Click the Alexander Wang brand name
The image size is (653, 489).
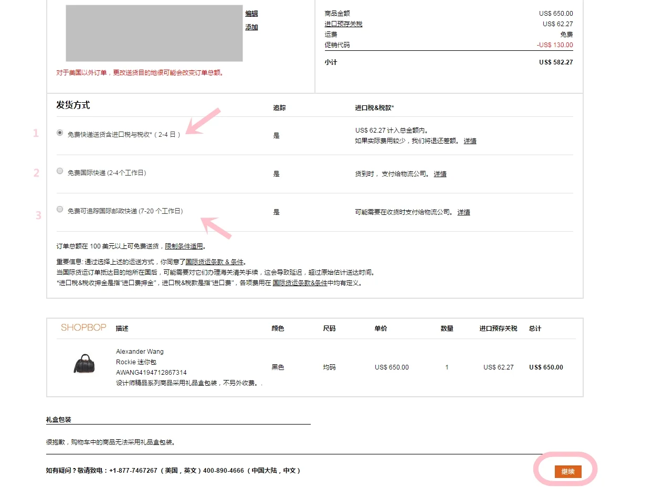(x=140, y=352)
